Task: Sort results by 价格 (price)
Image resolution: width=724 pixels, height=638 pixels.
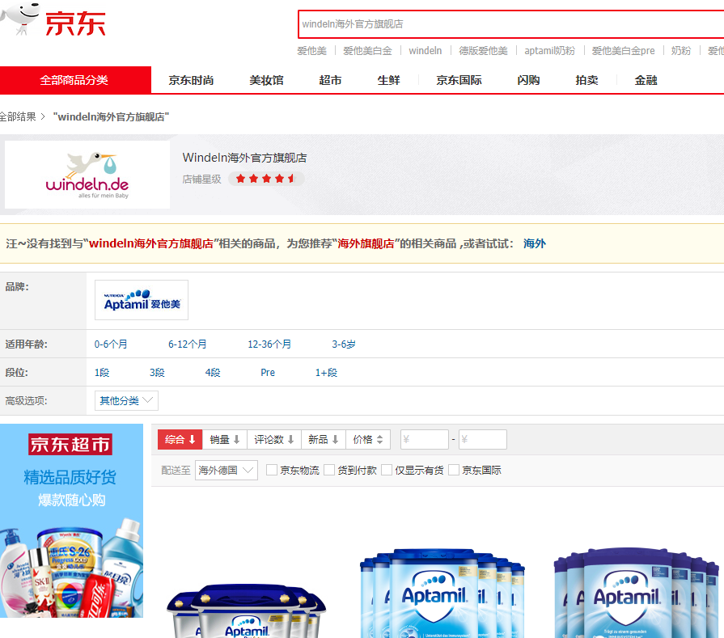Action: click(x=368, y=440)
